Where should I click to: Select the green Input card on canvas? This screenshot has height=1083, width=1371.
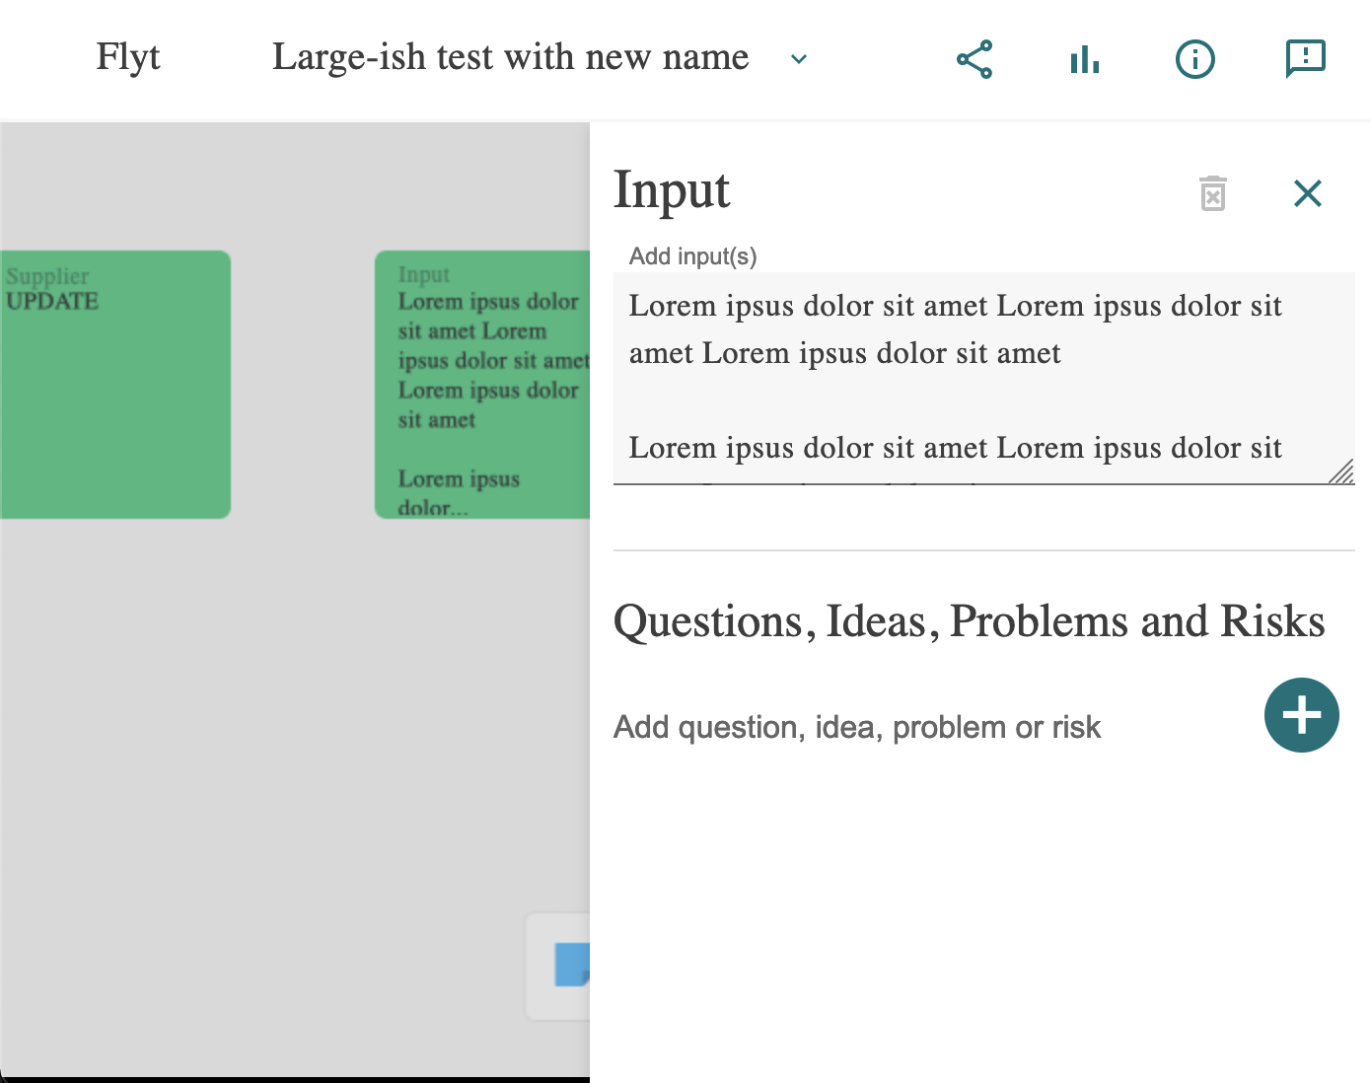[x=482, y=385]
